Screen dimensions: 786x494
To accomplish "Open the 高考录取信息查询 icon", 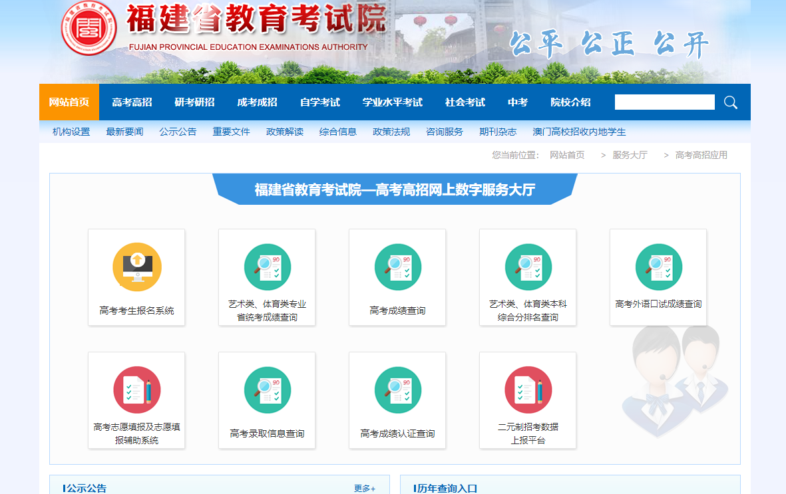I will pyautogui.click(x=267, y=390).
